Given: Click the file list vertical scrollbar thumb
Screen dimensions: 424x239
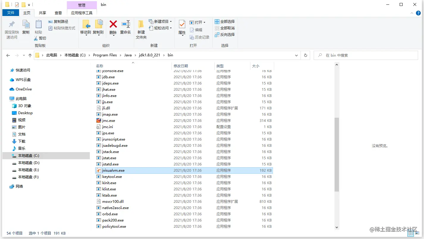Looking at the screenshot, I should coord(337,154).
